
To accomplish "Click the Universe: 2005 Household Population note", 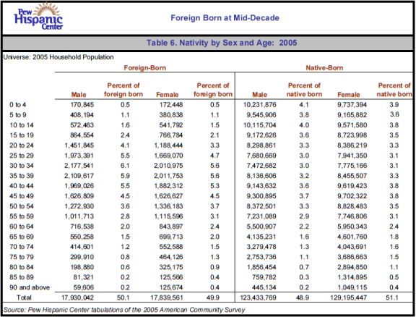I will [58, 57].
